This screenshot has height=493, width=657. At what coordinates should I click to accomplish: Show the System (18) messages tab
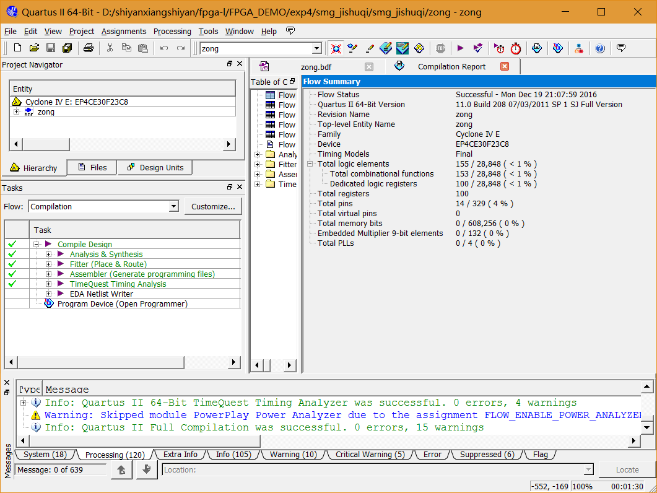45,455
